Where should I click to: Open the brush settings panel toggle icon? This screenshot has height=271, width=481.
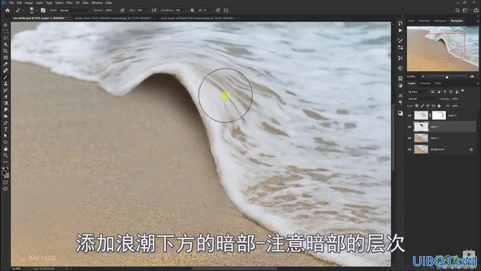pos(43,10)
